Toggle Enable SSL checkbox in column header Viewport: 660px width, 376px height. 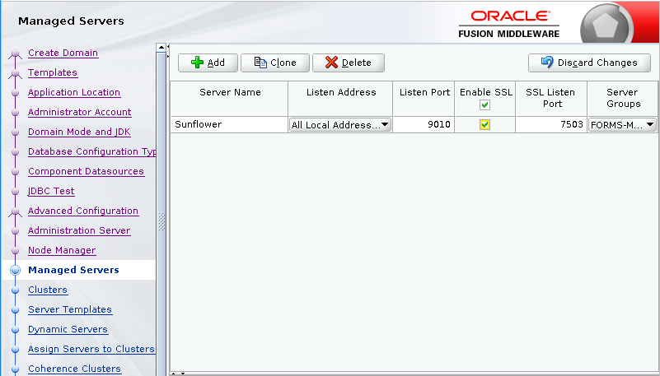tap(485, 104)
